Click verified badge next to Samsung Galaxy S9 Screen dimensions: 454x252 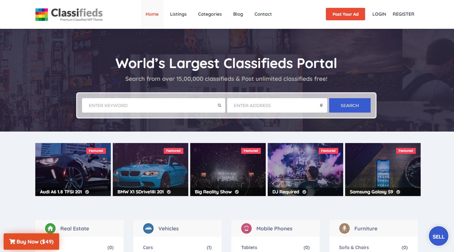coord(398,192)
